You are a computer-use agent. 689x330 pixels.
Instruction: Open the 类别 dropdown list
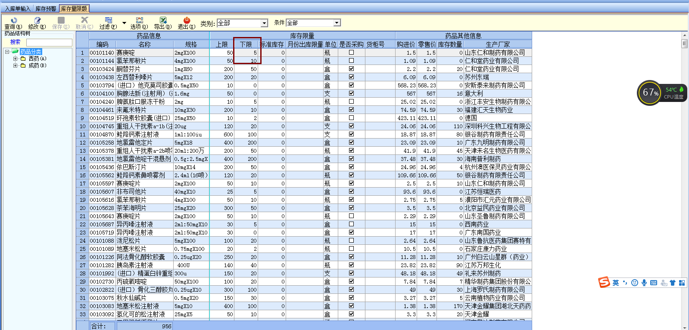pyautogui.click(x=264, y=23)
